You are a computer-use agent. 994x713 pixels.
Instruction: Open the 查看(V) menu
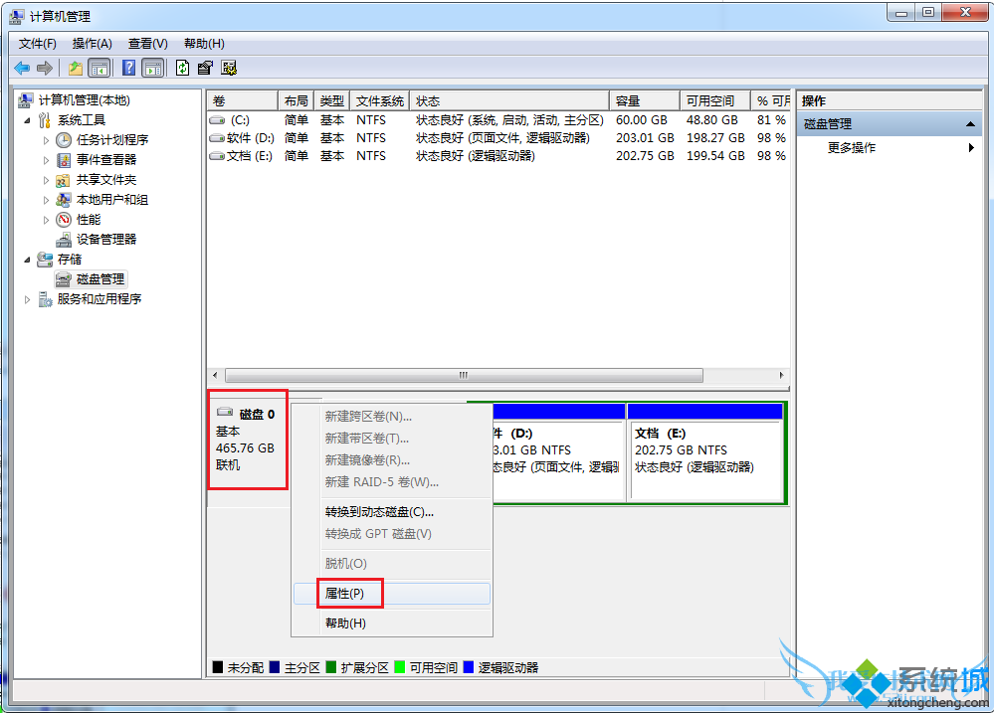(x=147, y=44)
